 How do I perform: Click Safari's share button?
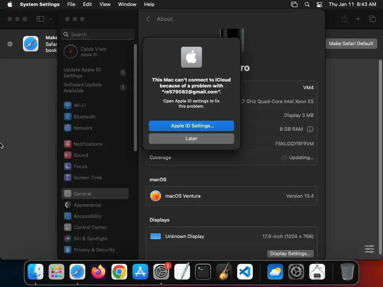click(x=344, y=19)
